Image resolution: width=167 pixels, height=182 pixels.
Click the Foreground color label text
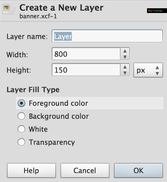[x=59, y=103]
